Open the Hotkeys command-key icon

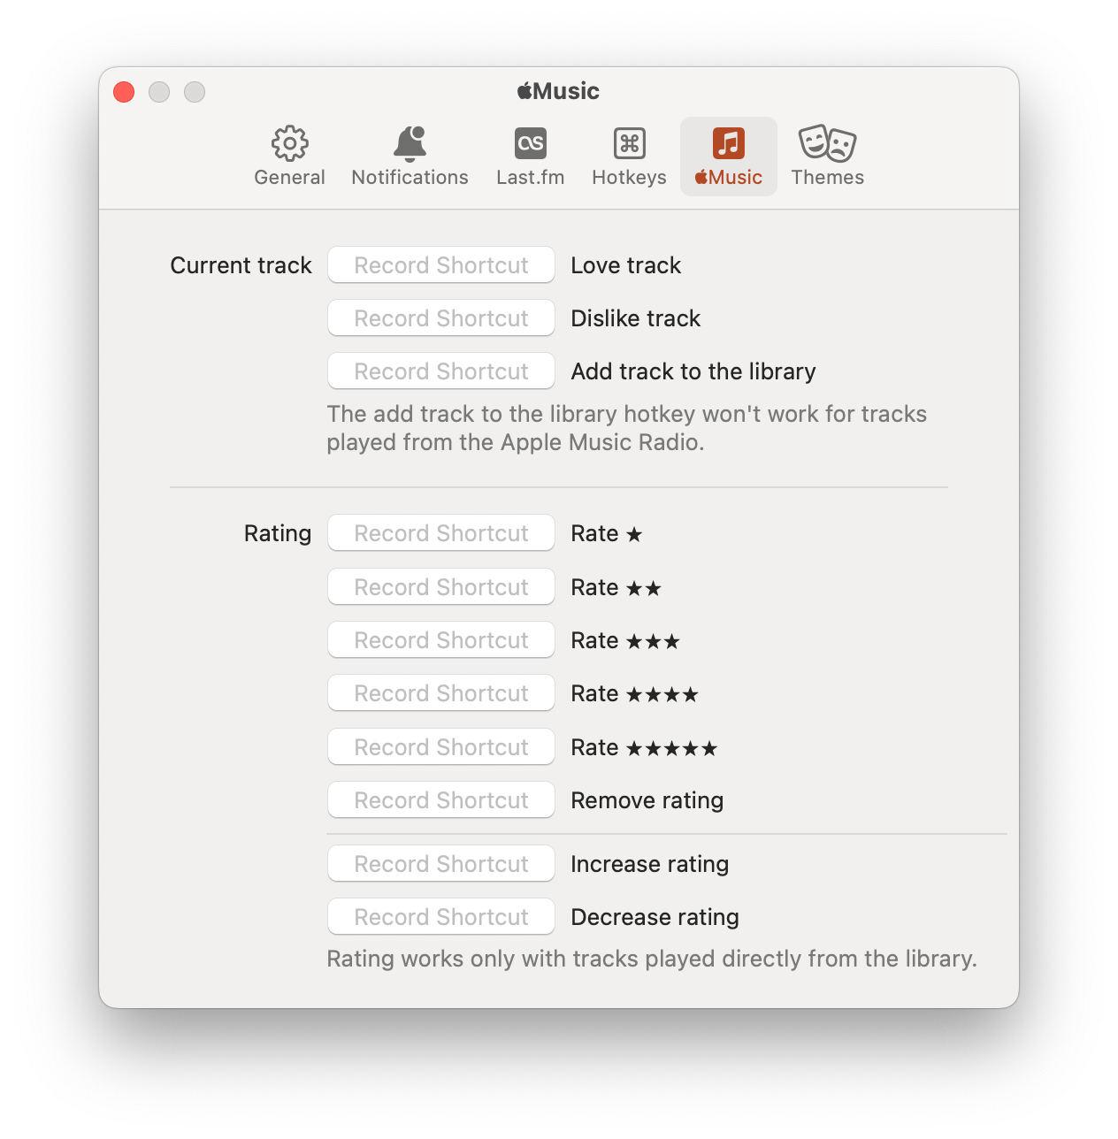click(x=630, y=143)
